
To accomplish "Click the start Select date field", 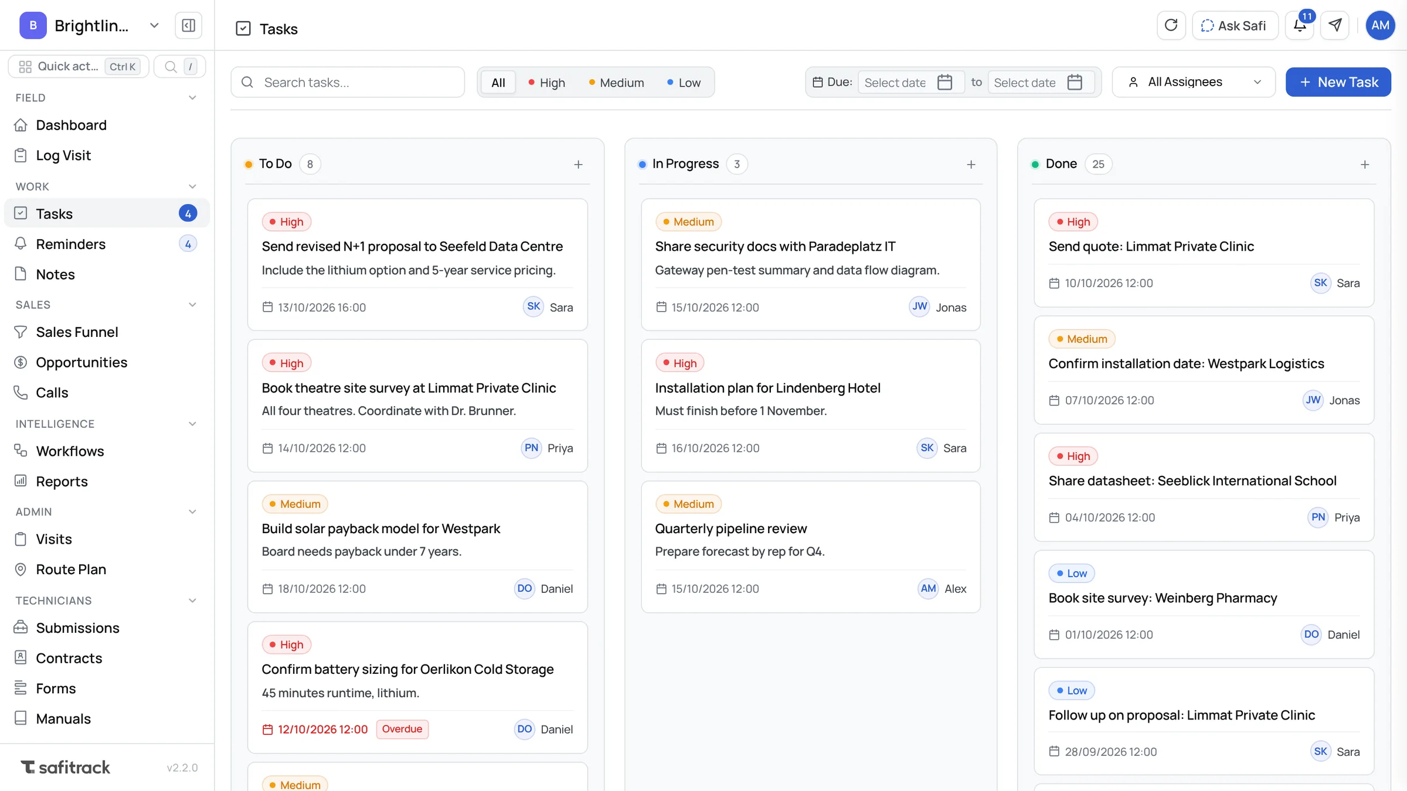I will [x=910, y=82].
